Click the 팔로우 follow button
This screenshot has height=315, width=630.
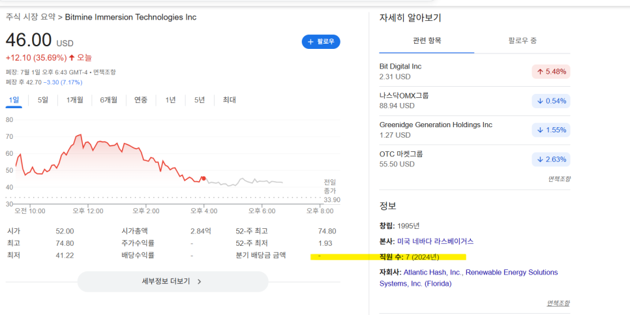click(321, 42)
